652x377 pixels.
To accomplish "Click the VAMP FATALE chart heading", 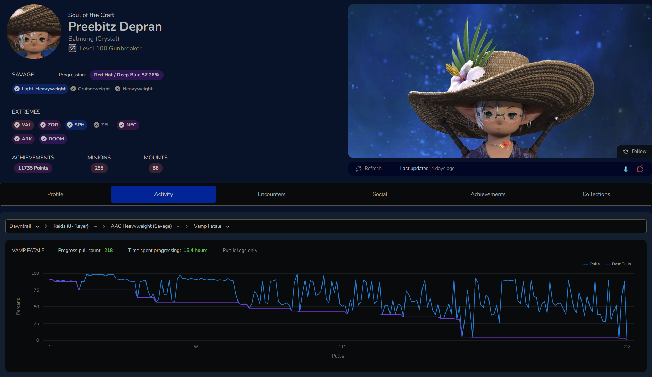I will [28, 251].
